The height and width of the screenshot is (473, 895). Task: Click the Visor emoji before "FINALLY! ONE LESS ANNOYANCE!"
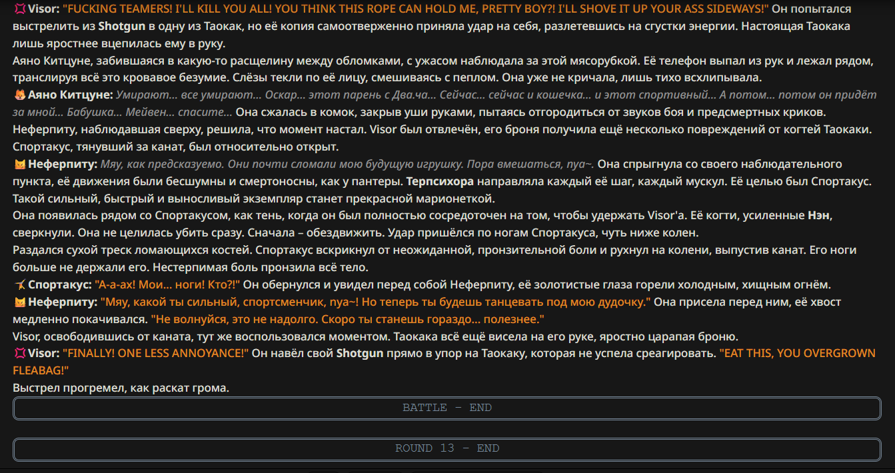19,354
